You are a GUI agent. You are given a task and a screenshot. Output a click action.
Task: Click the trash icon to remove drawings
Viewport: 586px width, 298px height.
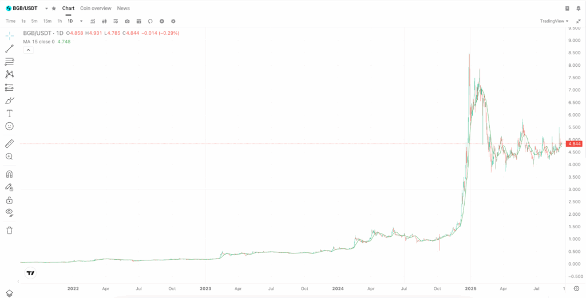point(9,230)
